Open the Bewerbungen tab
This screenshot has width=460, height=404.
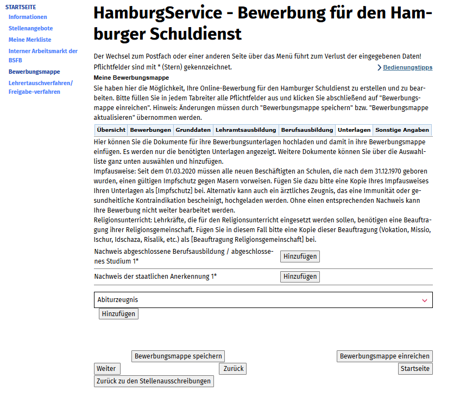click(150, 130)
